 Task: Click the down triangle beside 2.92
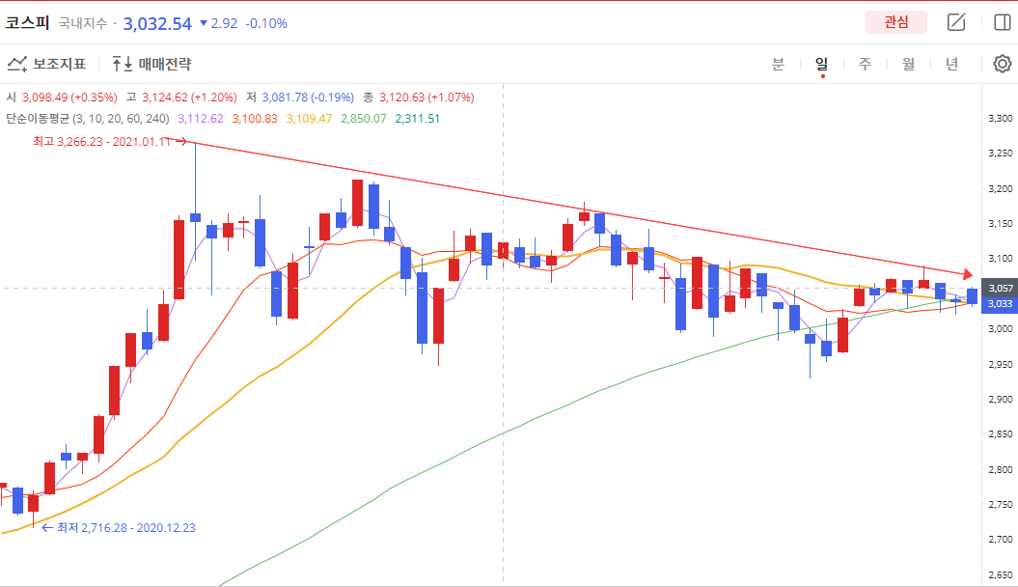point(204,23)
